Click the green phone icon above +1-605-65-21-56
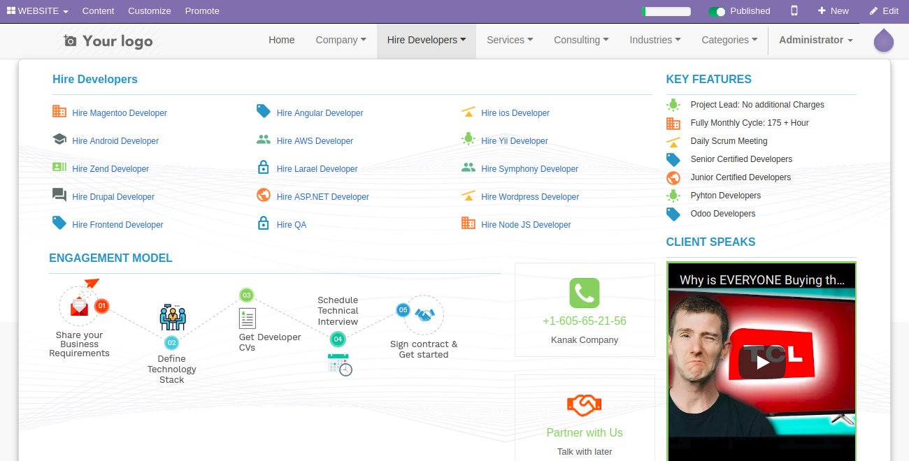Image resolution: width=909 pixels, height=461 pixels. click(x=585, y=293)
